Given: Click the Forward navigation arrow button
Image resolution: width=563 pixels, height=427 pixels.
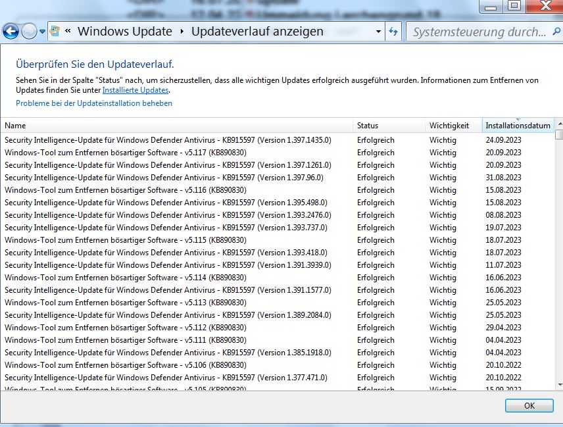Looking at the screenshot, I should click(29, 32).
